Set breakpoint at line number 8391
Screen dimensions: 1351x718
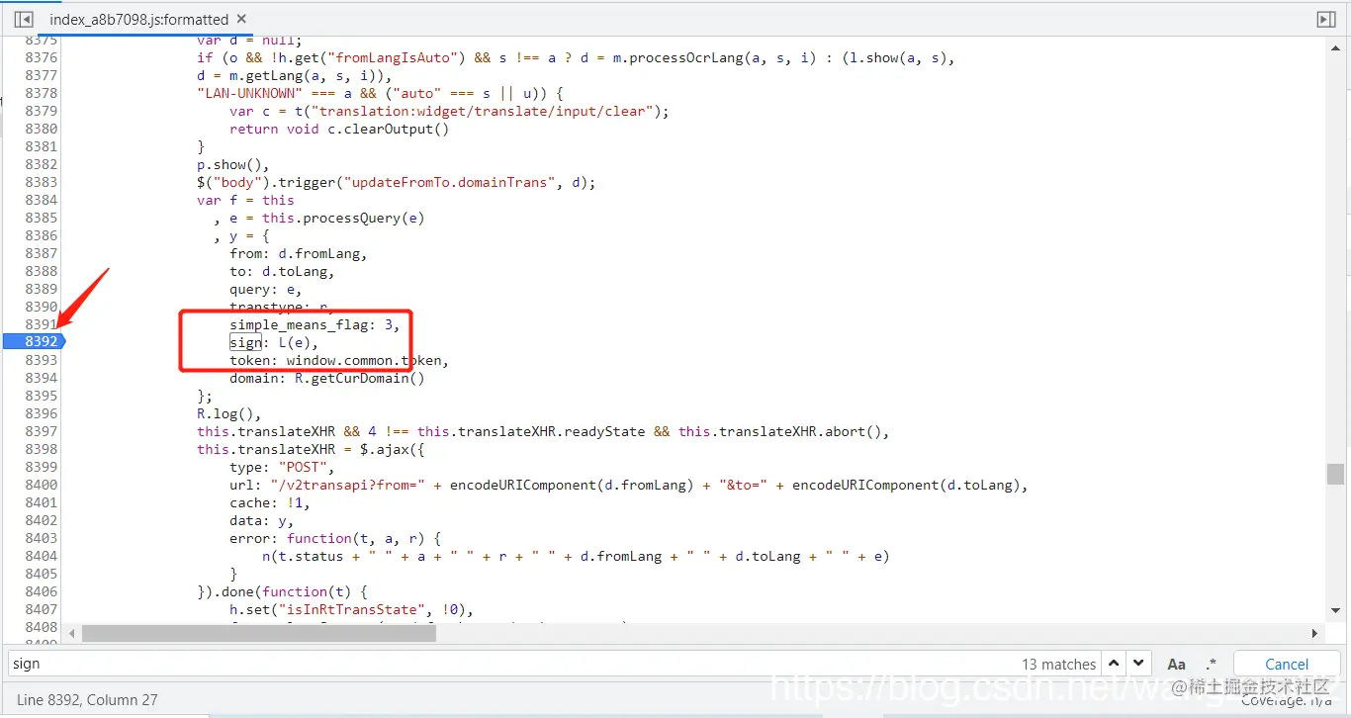click(42, 324)
